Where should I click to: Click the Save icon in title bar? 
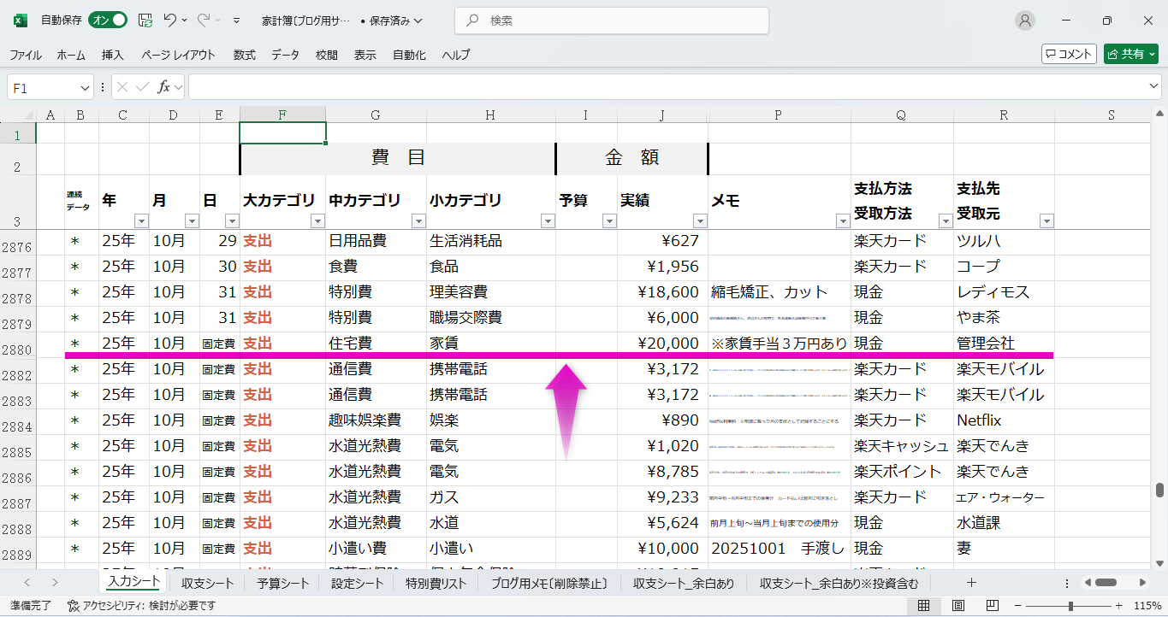pos(145,21)
